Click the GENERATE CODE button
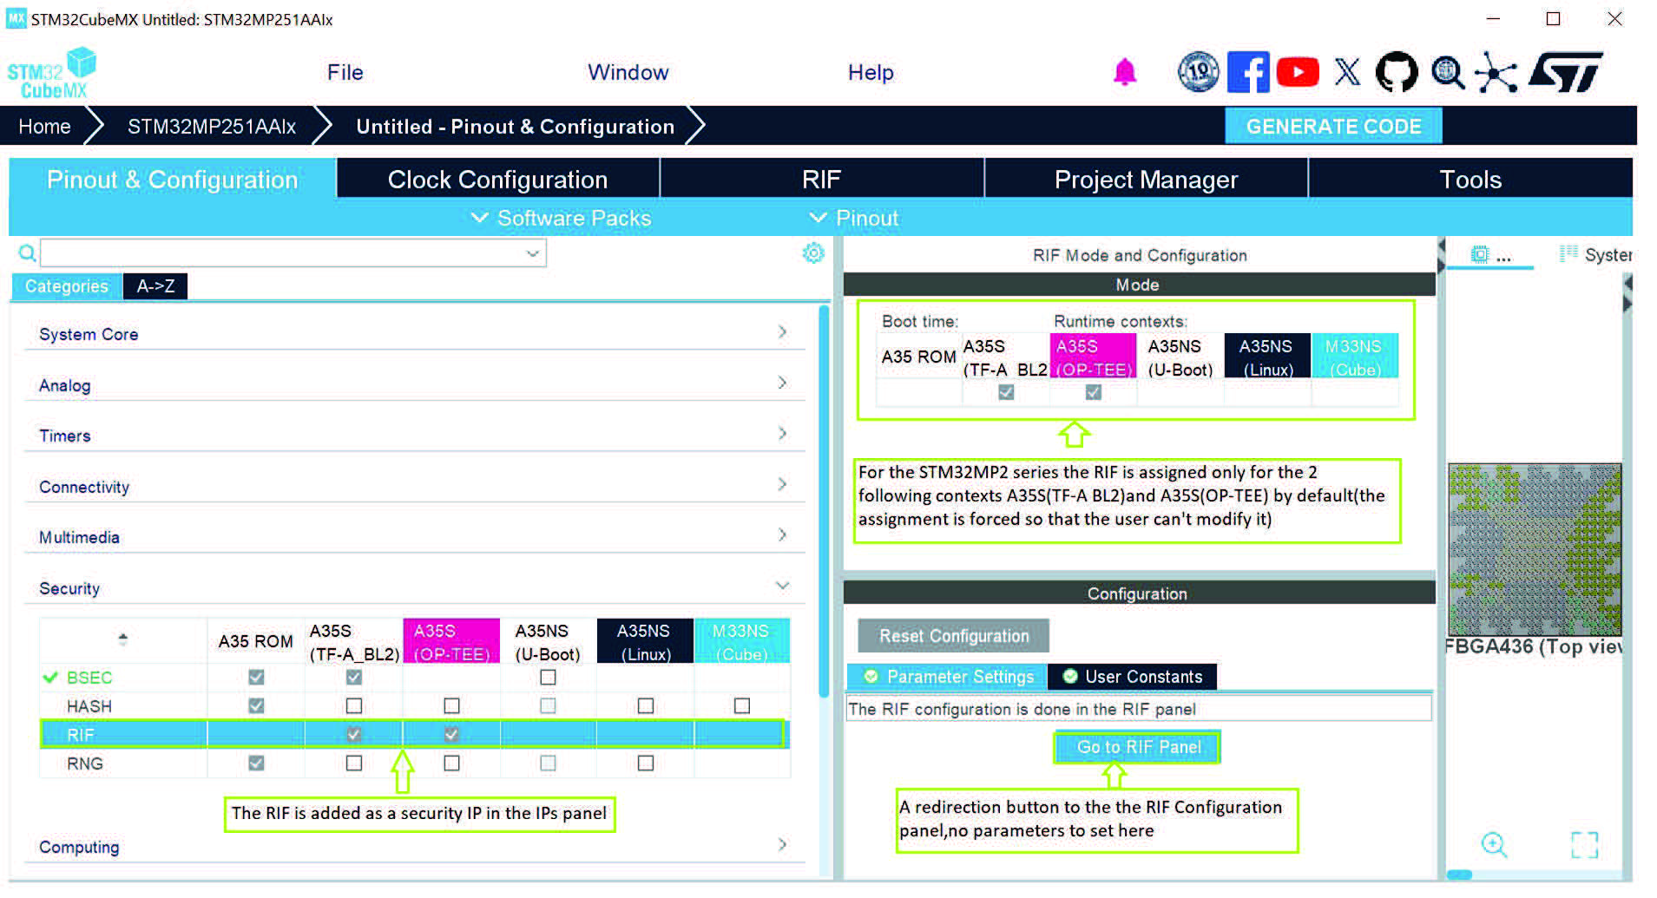This screenshot has height=898, width=1657. coord(1333,127)
